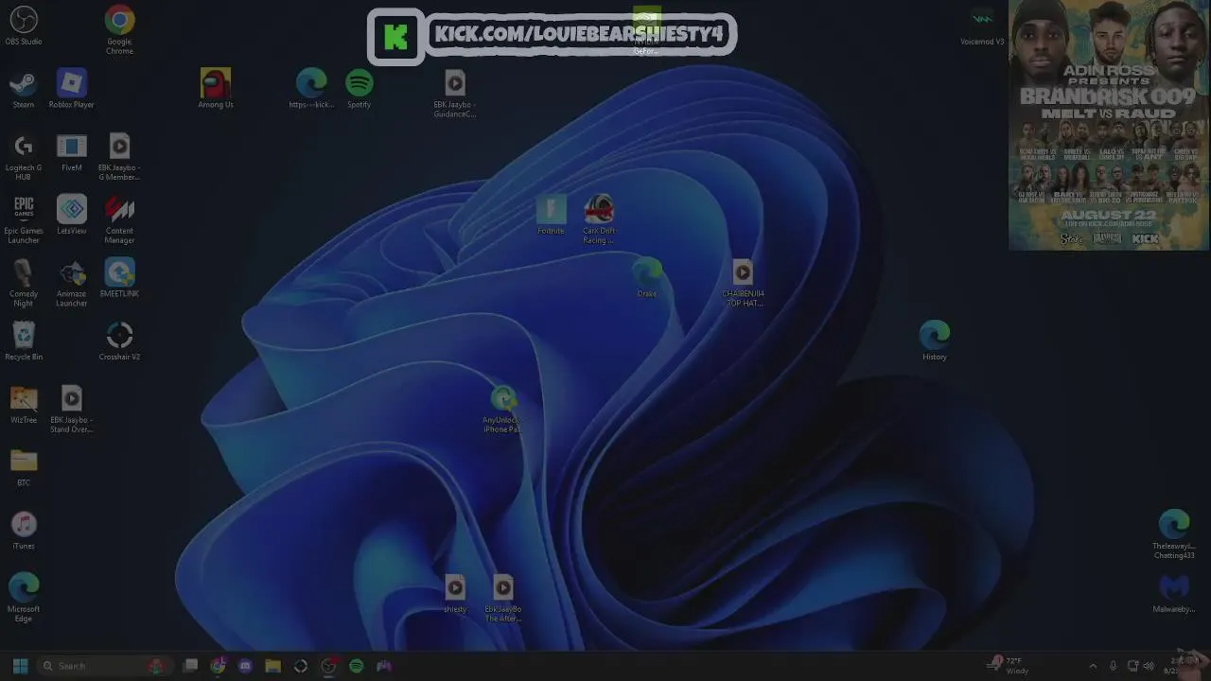Select the Voicemod V3 desktop icon
The width and height of the screenshot is (1211, 681).
pyautogui.click(x=982, y=26)
